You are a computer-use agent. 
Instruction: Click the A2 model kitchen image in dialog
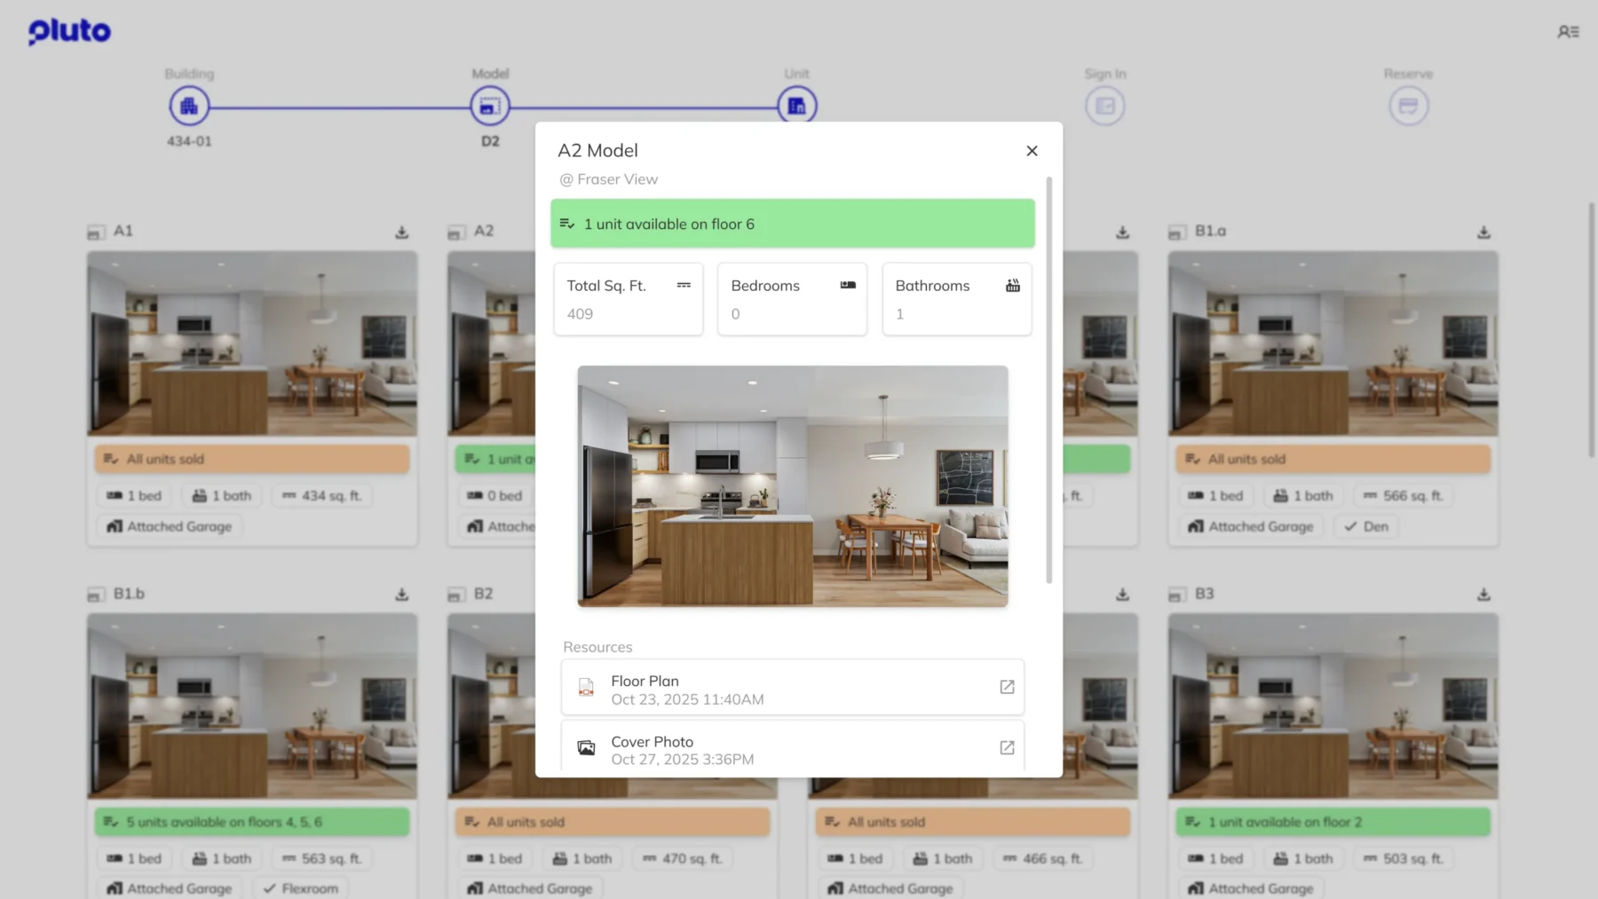pos(792,486)
